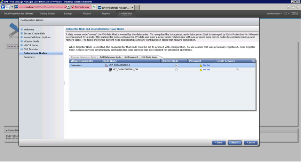
Task: Click the Next wizard button
Action: [x=235, y=143]
